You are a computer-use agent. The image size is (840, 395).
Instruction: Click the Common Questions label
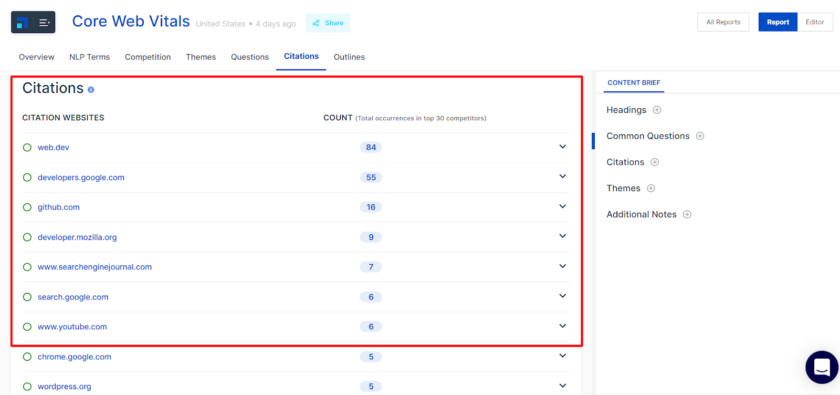click(648, 136)
